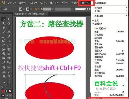Expand the 排列(A) submenu
Viewport: 129px width, 99px height.
tap(109, 8)
